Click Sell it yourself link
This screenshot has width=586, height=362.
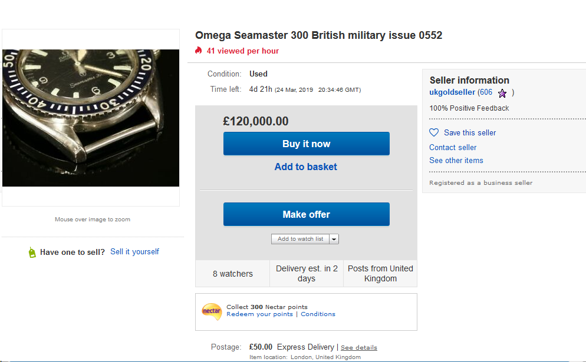tap(134, 252)
